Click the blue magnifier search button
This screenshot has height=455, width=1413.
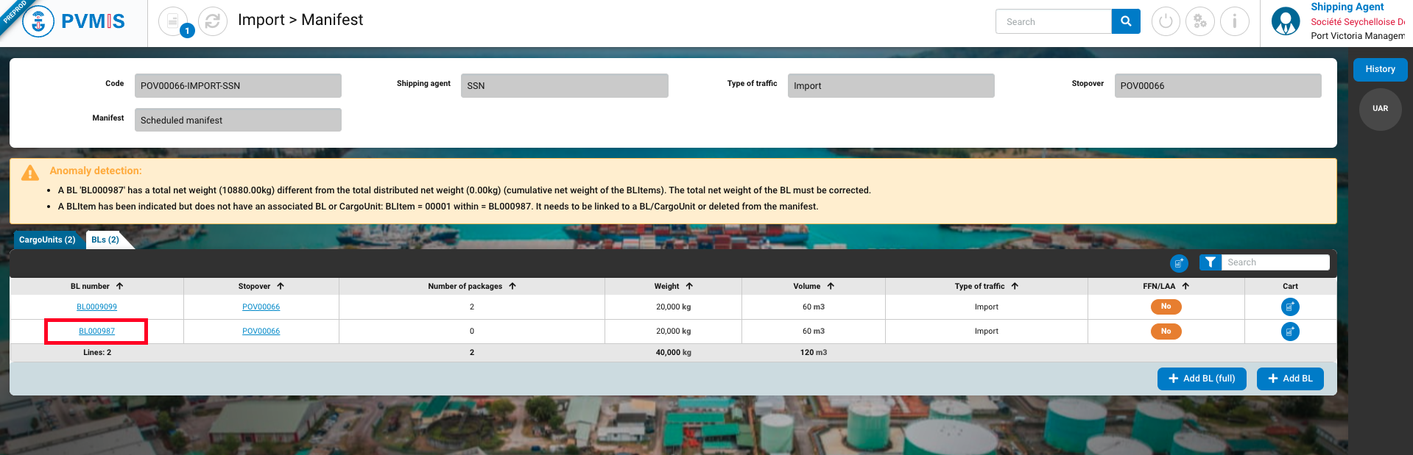coord(1125,21)
